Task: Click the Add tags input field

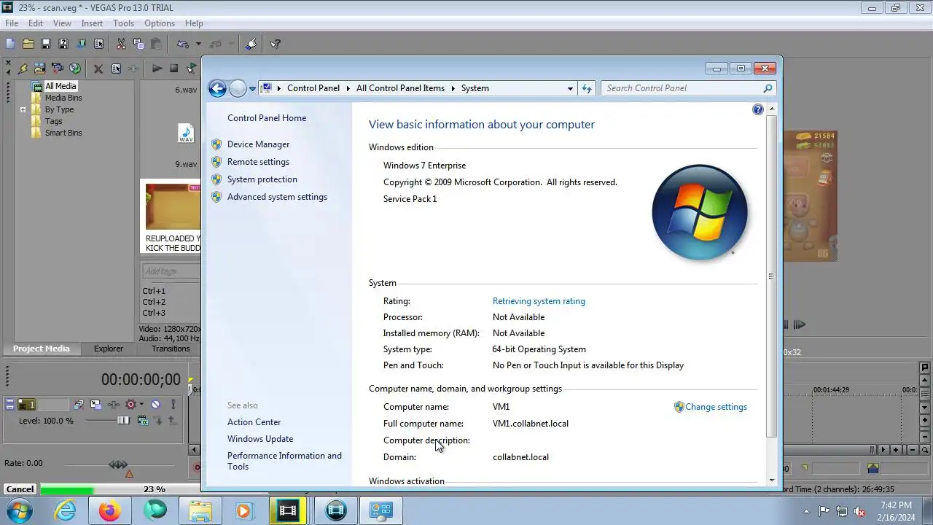Action: click(x=171, y=271)
